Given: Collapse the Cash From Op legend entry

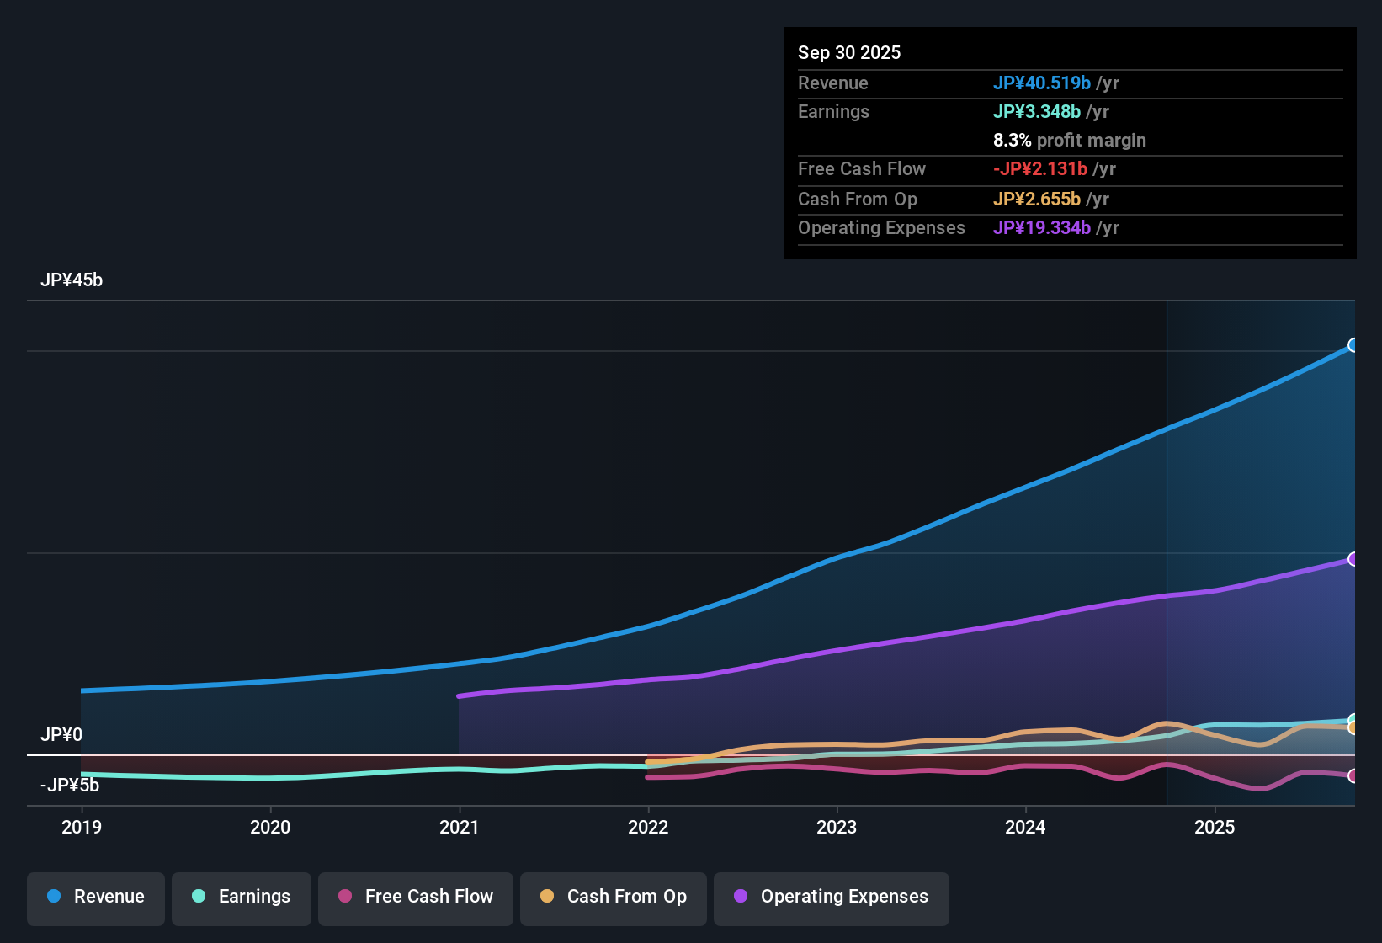Looking at the screenshot, I should [x=613, y=897].
